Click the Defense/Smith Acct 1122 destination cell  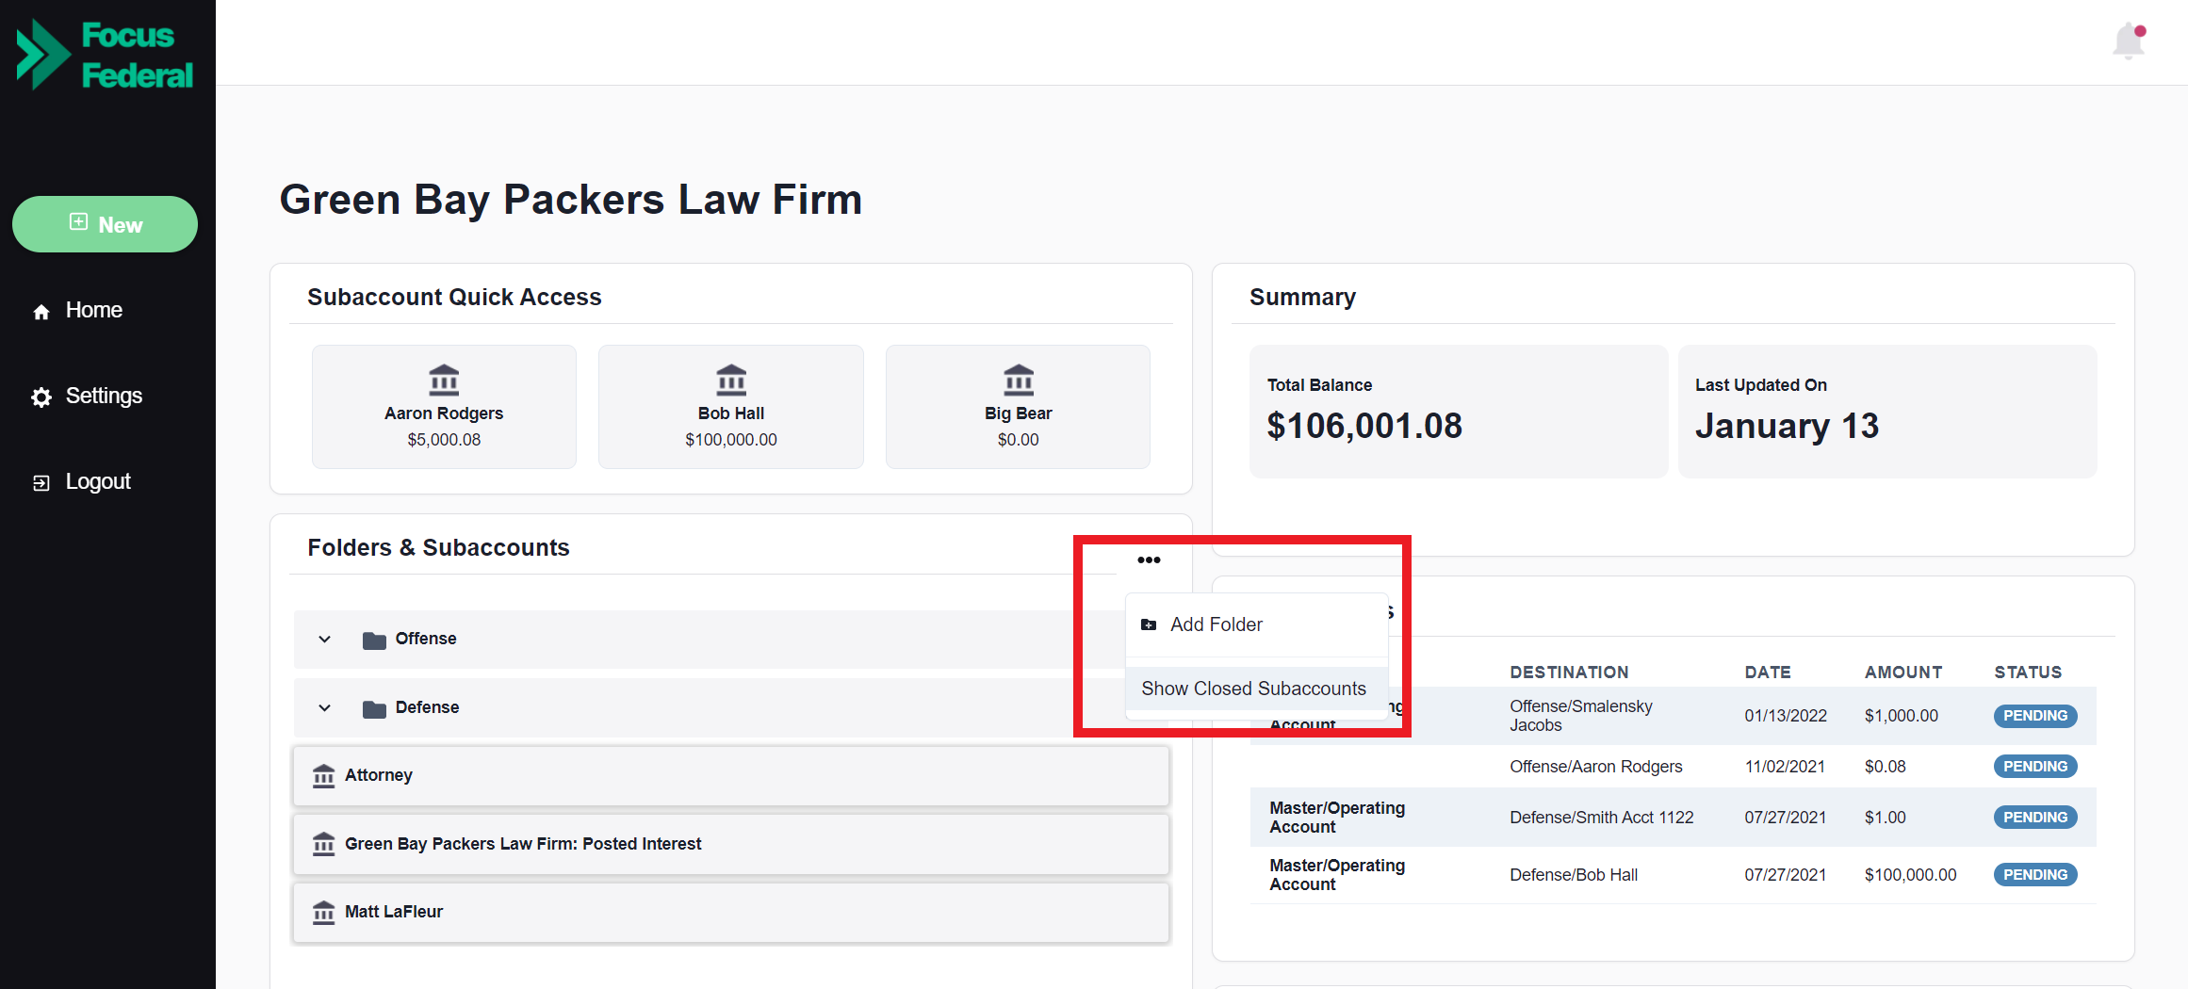pos(1601,818)
